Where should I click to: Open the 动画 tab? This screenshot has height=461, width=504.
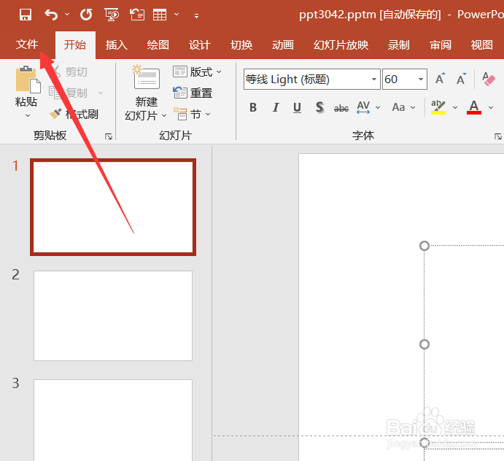click(x=283, y=44)
